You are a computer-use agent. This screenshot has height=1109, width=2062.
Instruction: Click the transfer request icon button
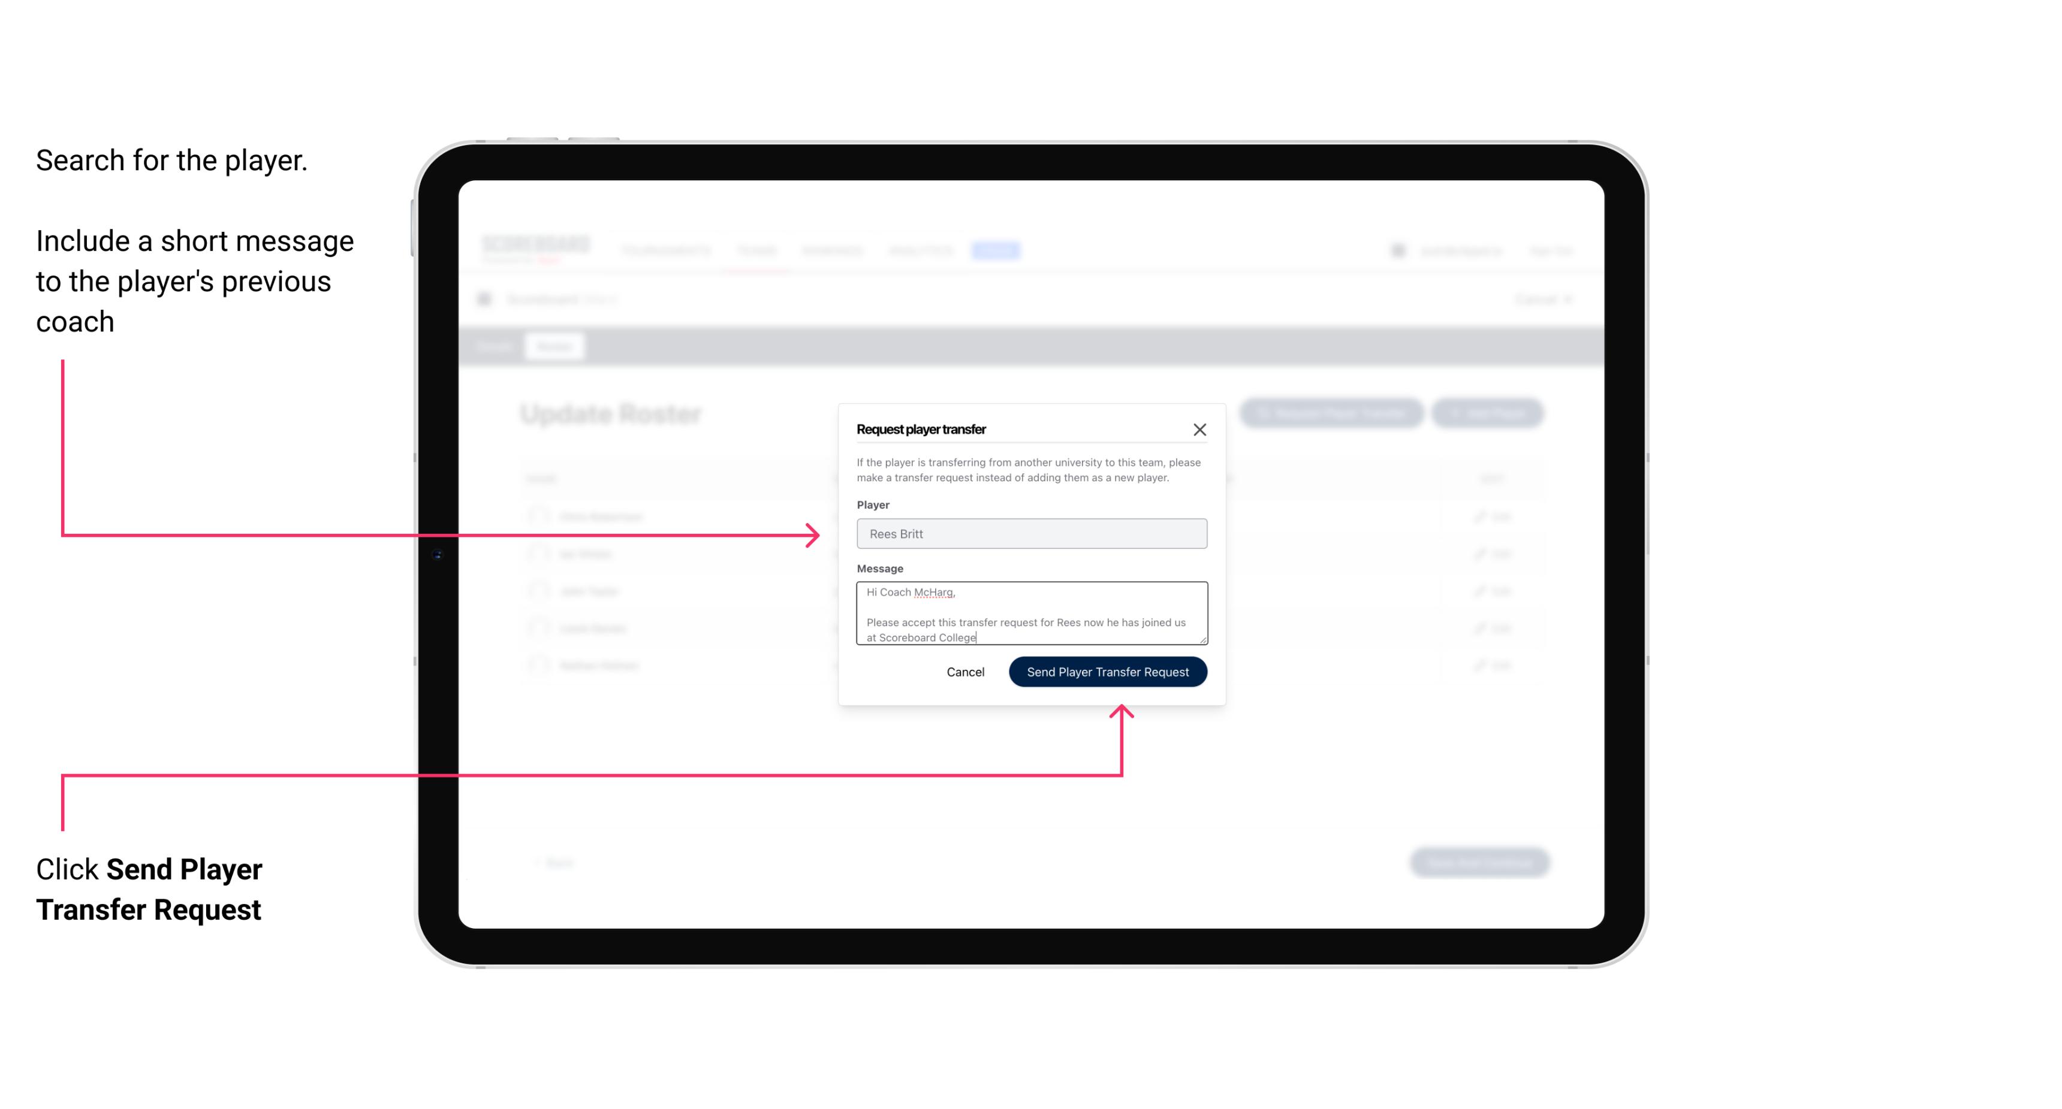click(1333, 414)
